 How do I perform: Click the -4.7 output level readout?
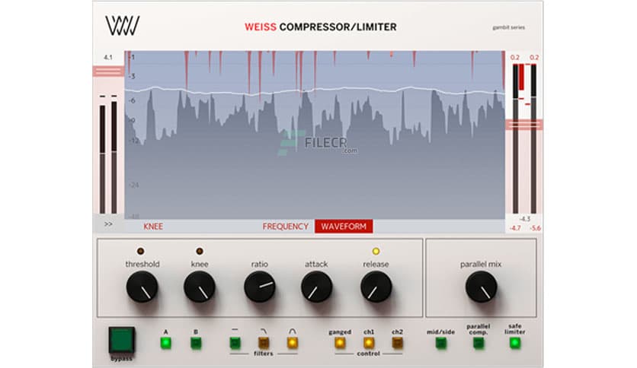[x=515, y=228]
